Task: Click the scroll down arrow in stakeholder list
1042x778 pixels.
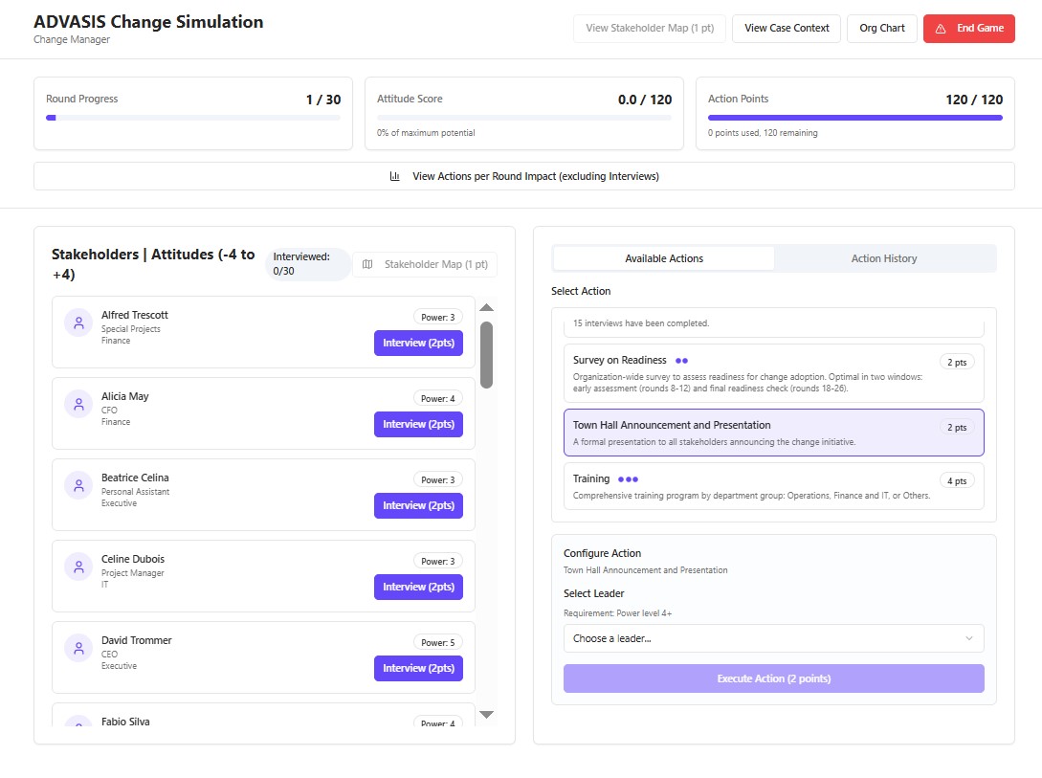Action: point(486,715)
